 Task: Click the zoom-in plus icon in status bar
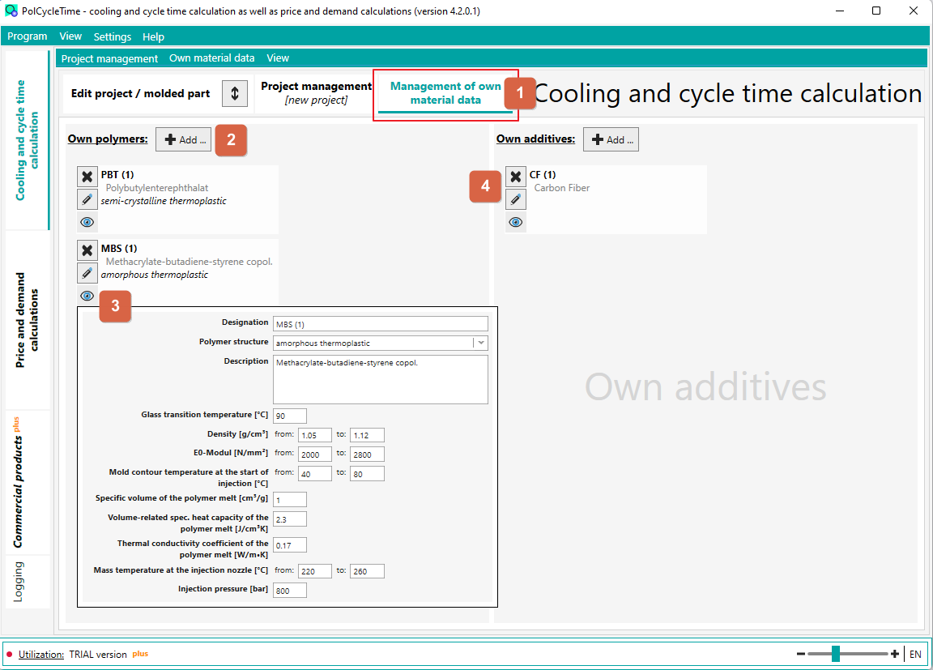coord(894,654)
